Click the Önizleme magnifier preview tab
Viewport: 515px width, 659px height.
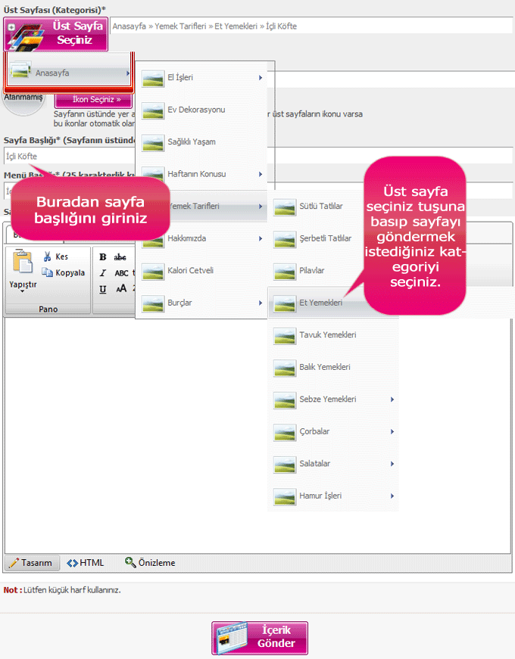[150, 563]
